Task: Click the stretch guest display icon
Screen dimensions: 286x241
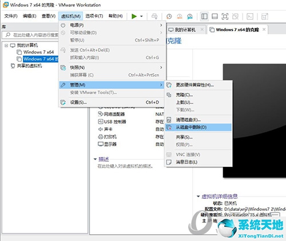Action: coord(265,17)
